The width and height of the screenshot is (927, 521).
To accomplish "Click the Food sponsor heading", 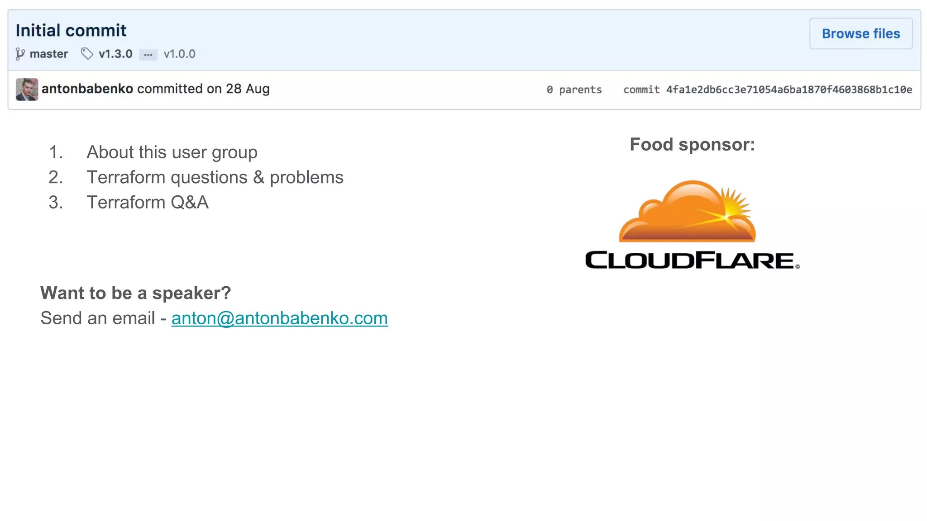I will tap(692, 145).
